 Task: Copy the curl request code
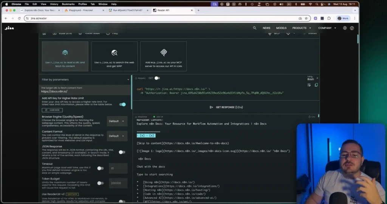tap(316, 85)
